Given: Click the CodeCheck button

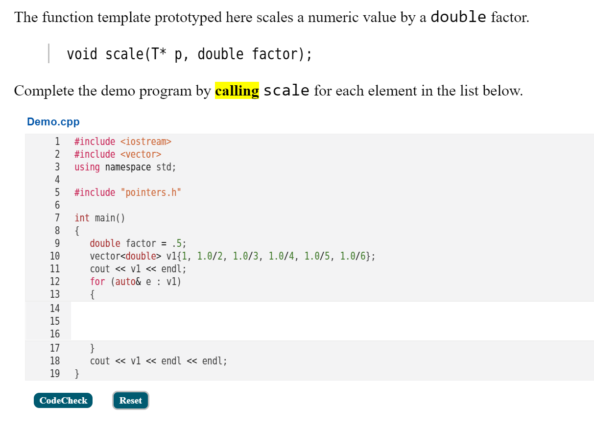Looking at the screenshot, I should pos(63,400).
